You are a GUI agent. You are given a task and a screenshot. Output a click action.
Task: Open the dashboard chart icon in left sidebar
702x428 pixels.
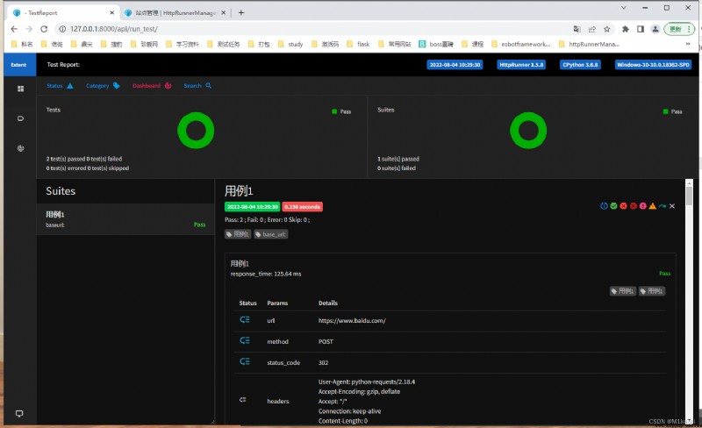[20, 148]
